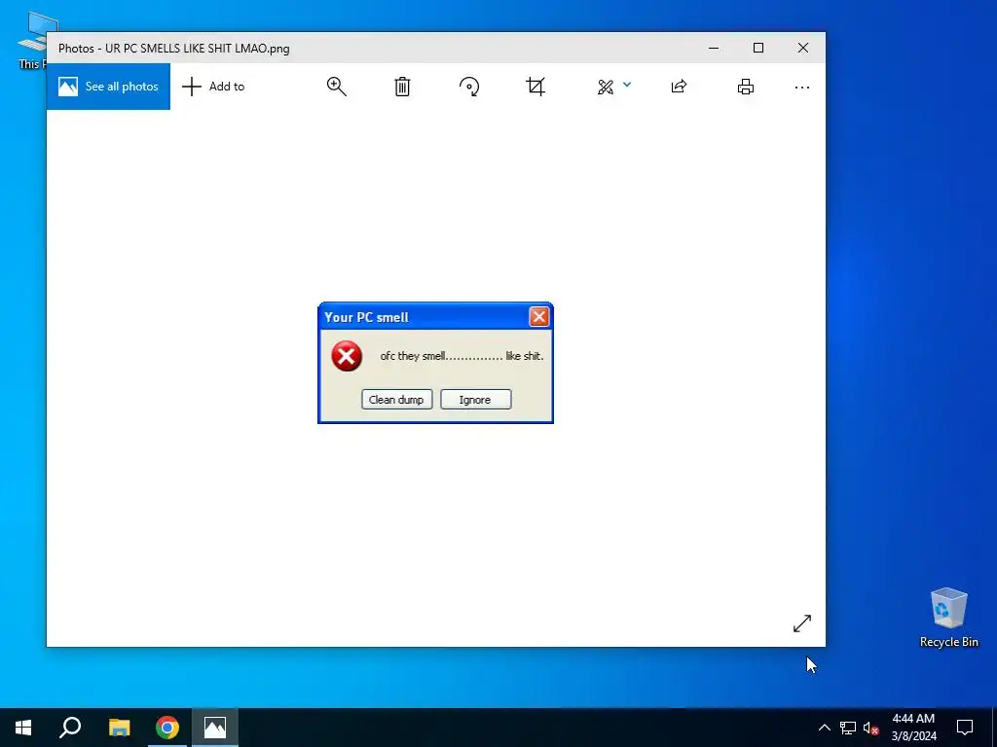Share the photo via share icon
997x747 pixels.
pos(679,87)
